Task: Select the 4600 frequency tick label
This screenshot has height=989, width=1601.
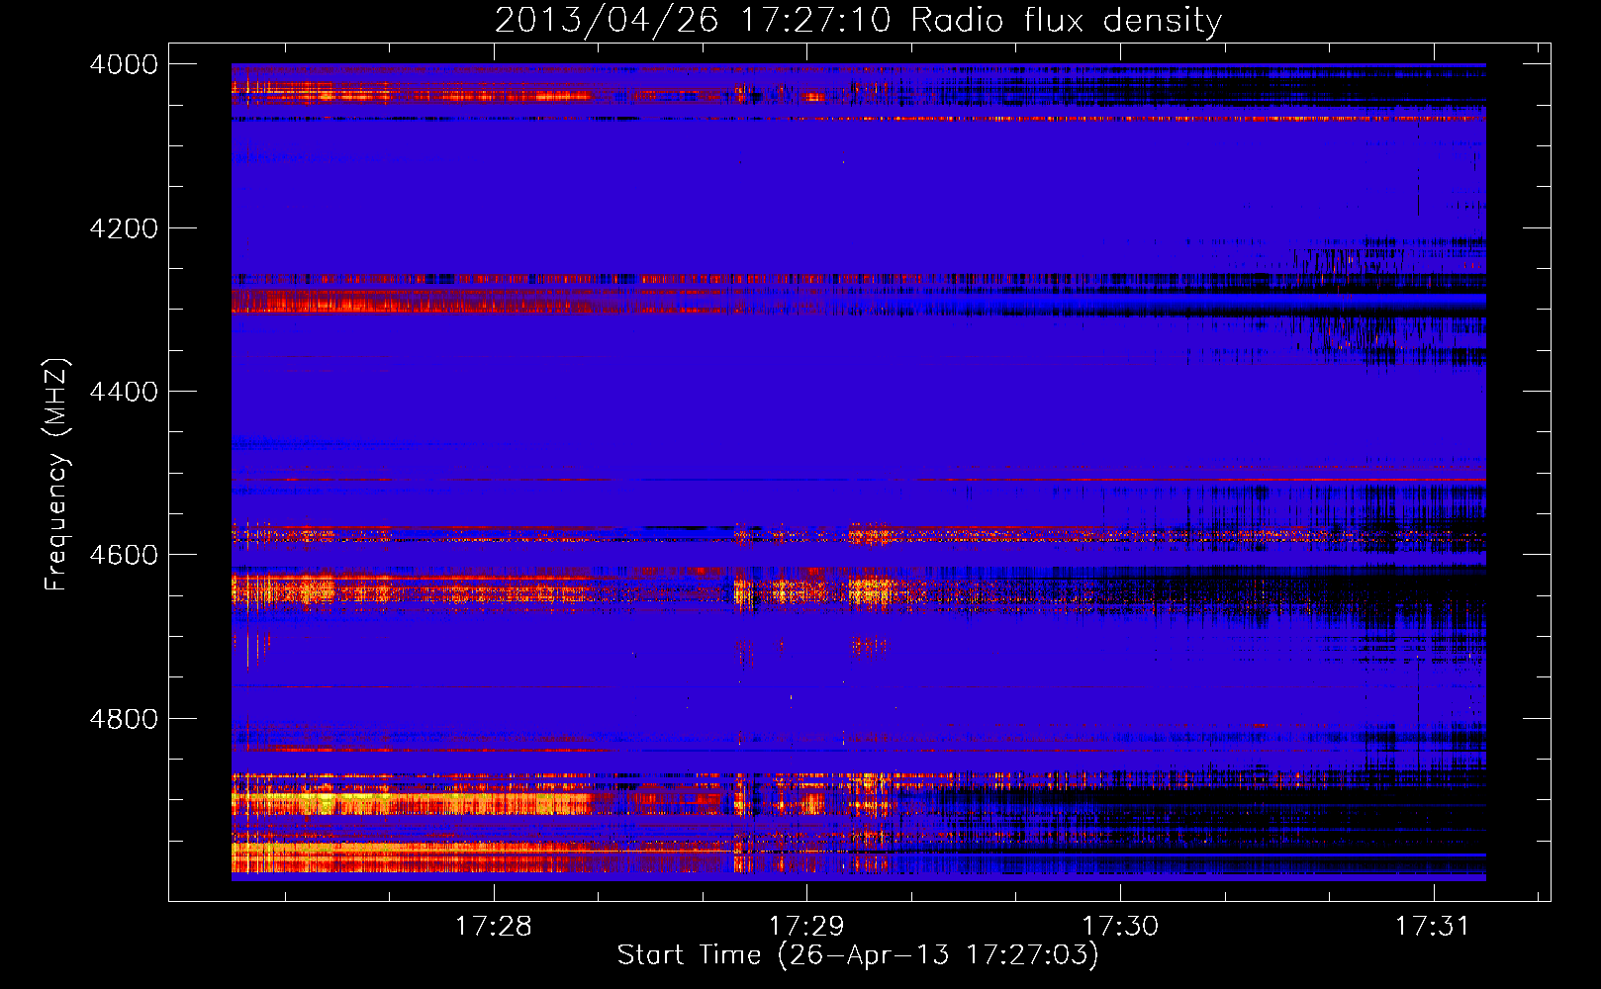Action: click(124, 555)
